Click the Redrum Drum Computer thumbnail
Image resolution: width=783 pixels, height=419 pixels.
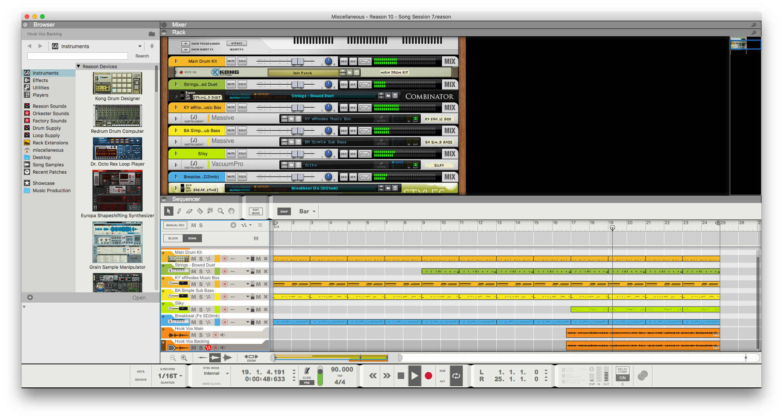click(118, 116)
